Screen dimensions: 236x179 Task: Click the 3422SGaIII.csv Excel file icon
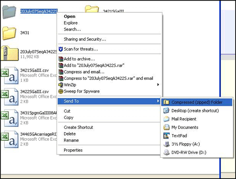click(10, 97)
